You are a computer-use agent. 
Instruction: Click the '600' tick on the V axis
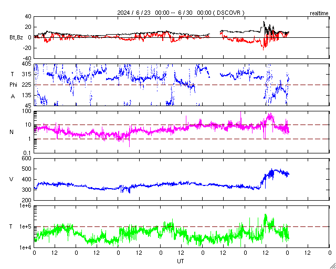(x=27, y=158)
